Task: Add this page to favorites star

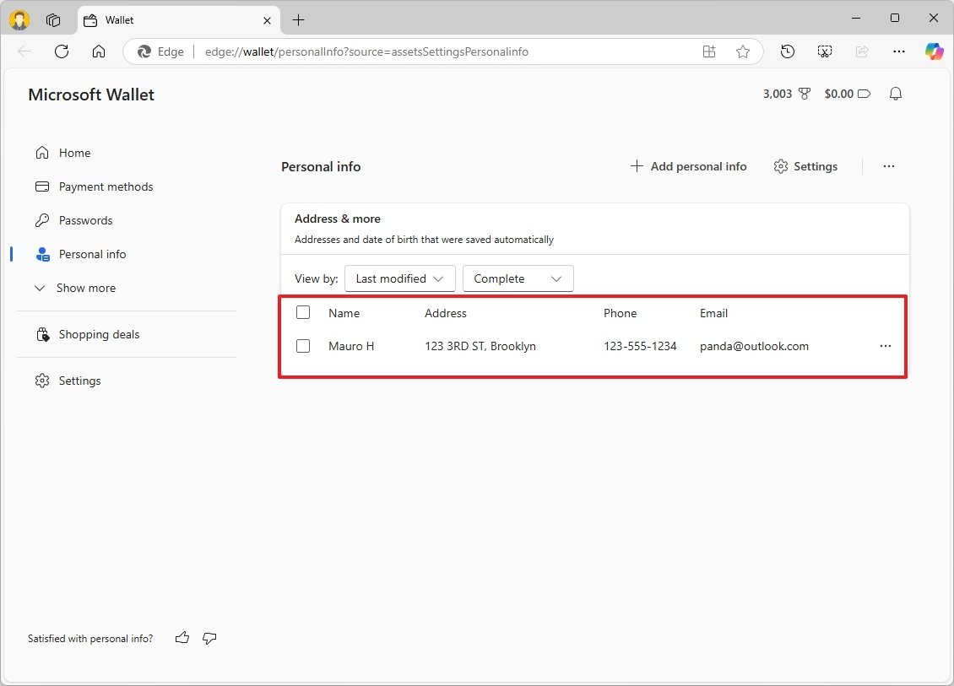Action: tap(742, 51)
